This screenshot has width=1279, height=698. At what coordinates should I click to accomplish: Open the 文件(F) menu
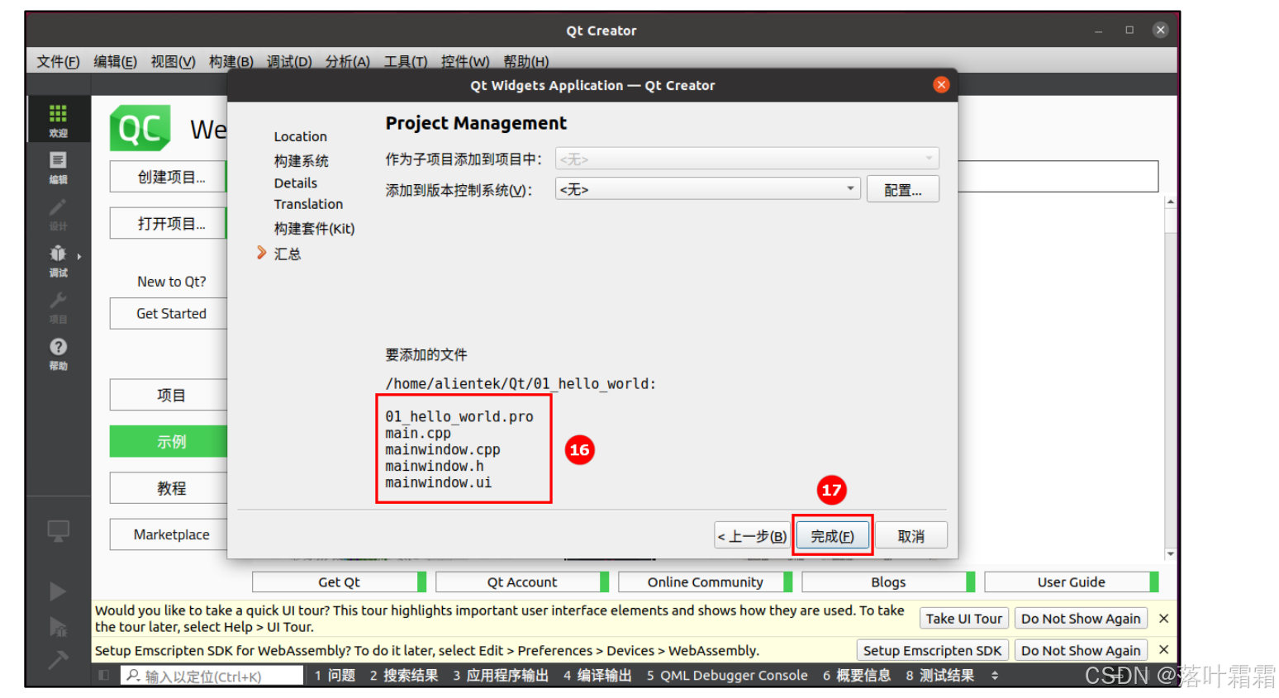(x=58, y=61)
